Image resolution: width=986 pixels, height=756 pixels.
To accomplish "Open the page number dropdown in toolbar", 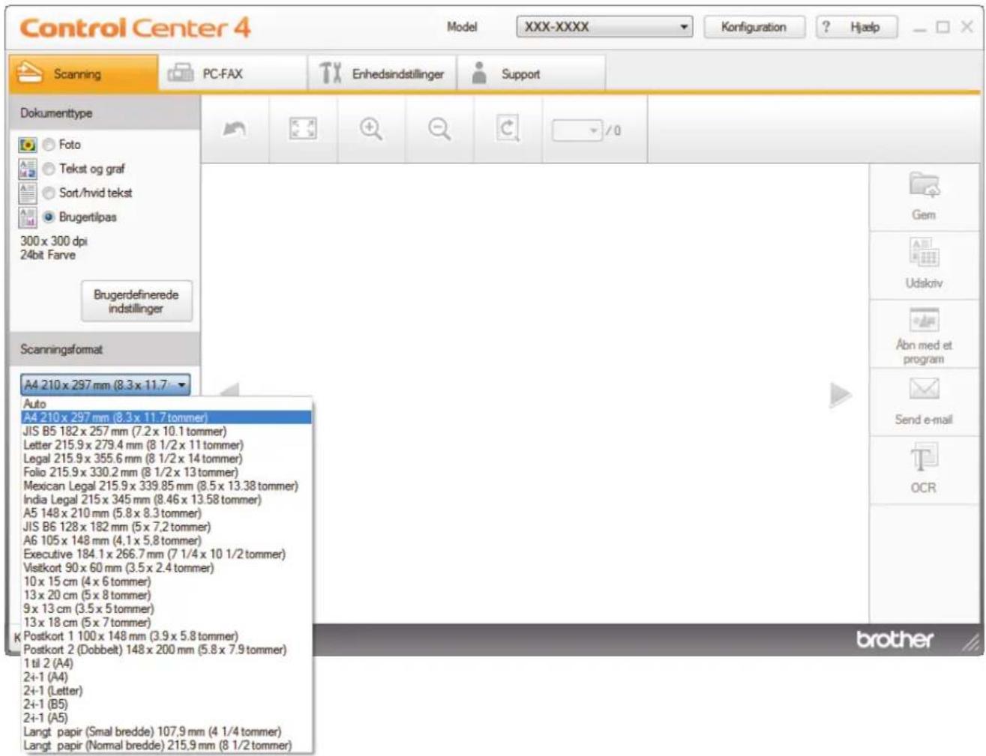I will click(x=577, y=130).
